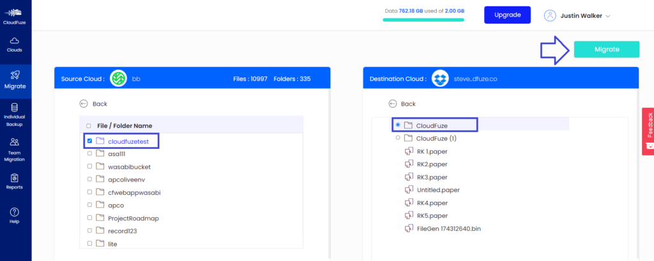Uncheck the cloudfuzetest folder checkbox
This screenshot has height=261, width=654.
point(89,141)
